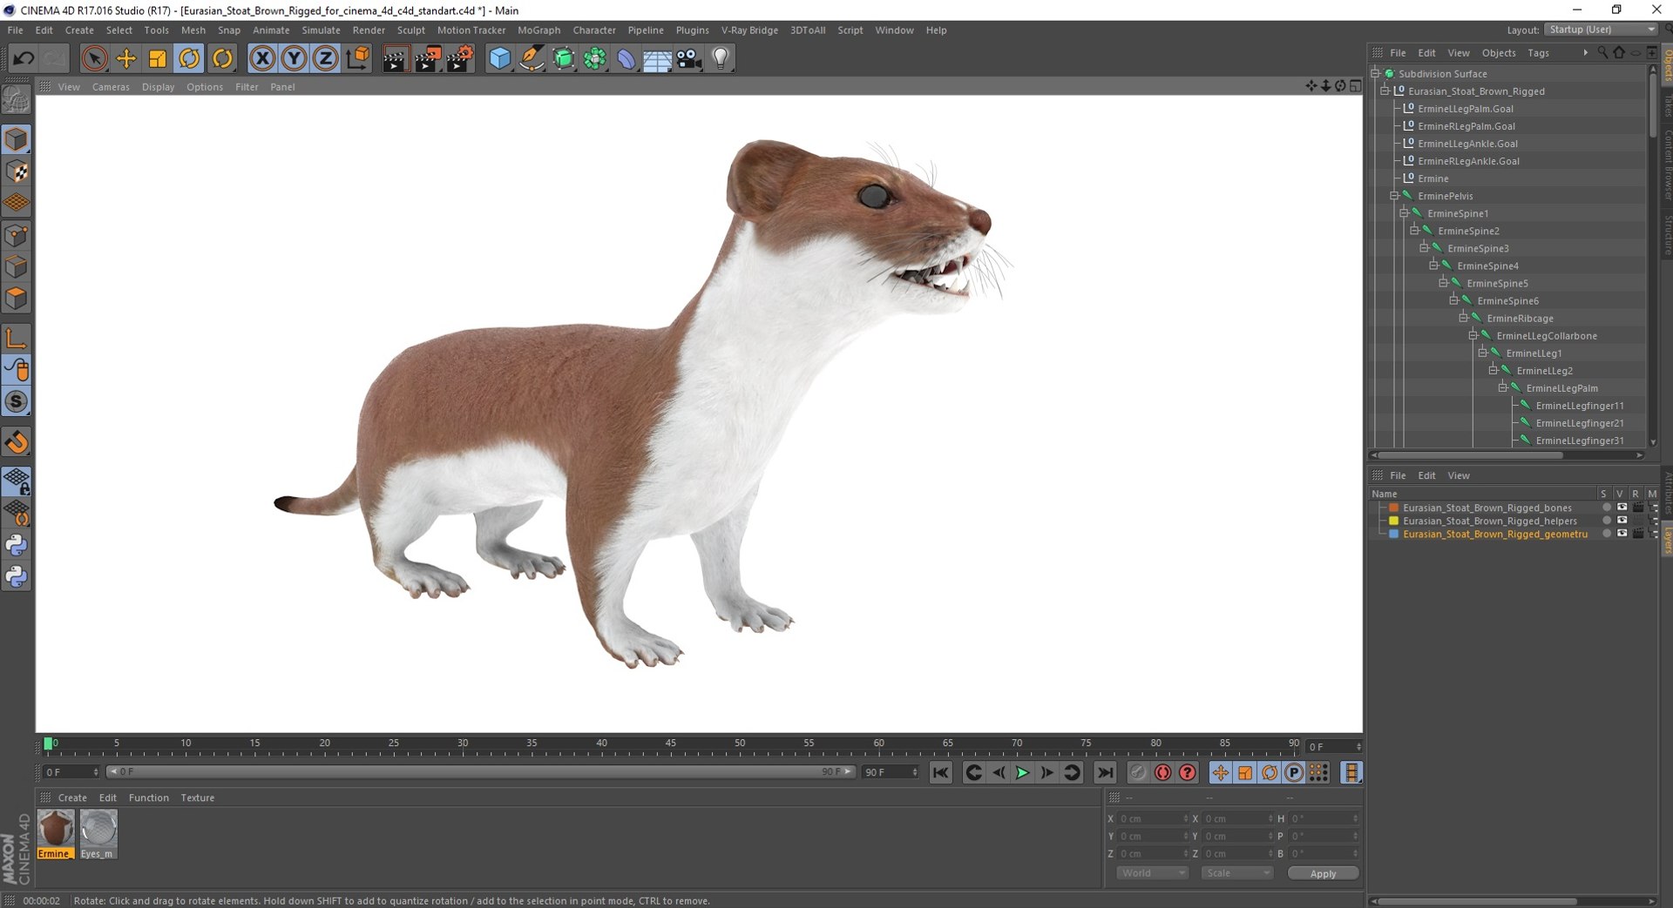Activate the Move tool
This screenshot has width=1673, height=908.
point(126,58)
